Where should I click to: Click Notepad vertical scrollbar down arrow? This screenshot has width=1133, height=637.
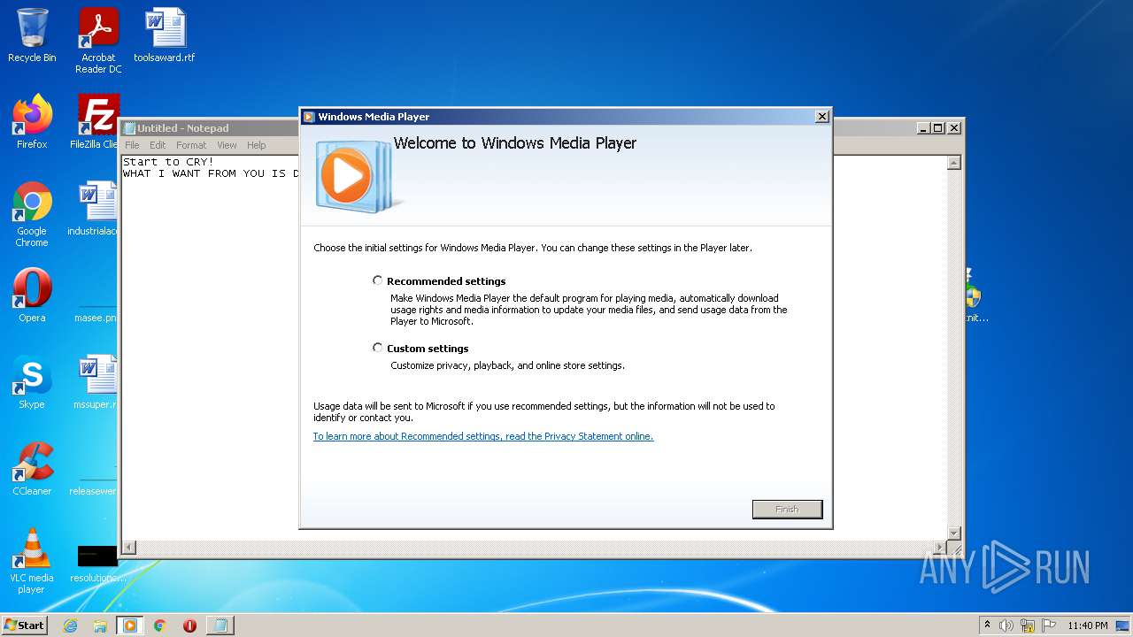954,533
